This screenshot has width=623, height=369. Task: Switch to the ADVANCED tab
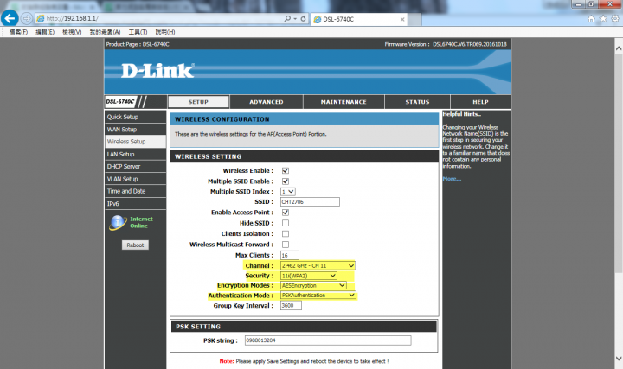267,102
